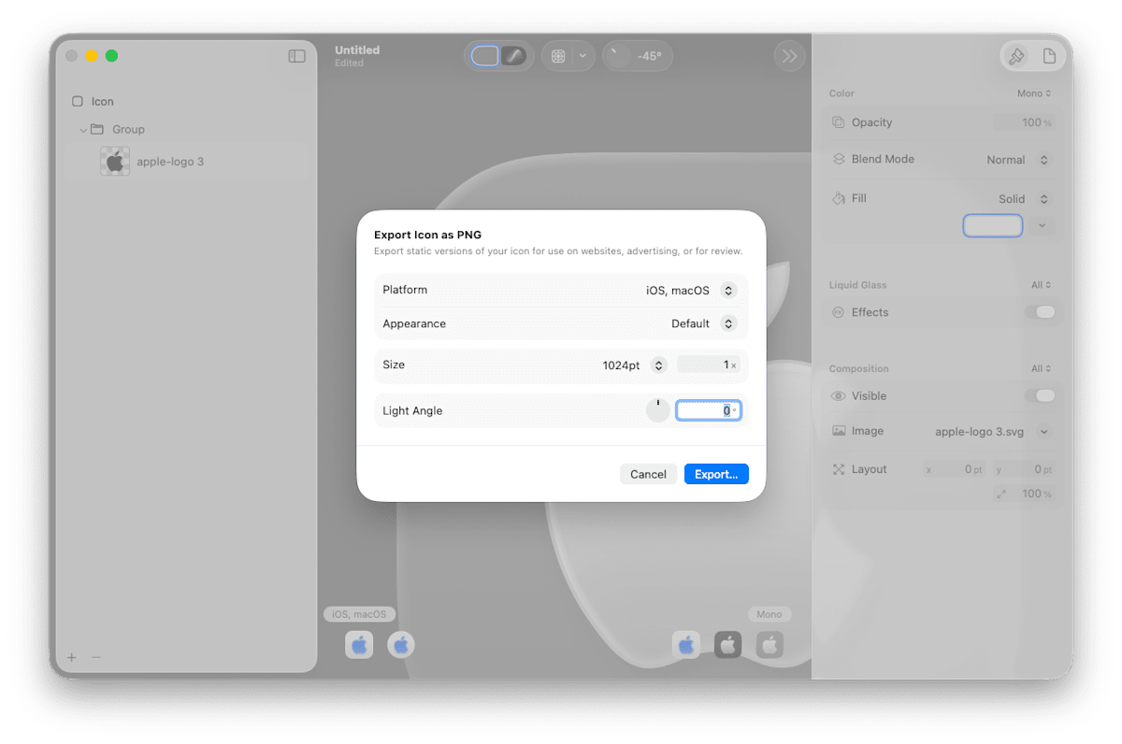Viewport: 1122px width, 744px height.
Task: Select the gradient canvas background button
Action: [514, 56]
